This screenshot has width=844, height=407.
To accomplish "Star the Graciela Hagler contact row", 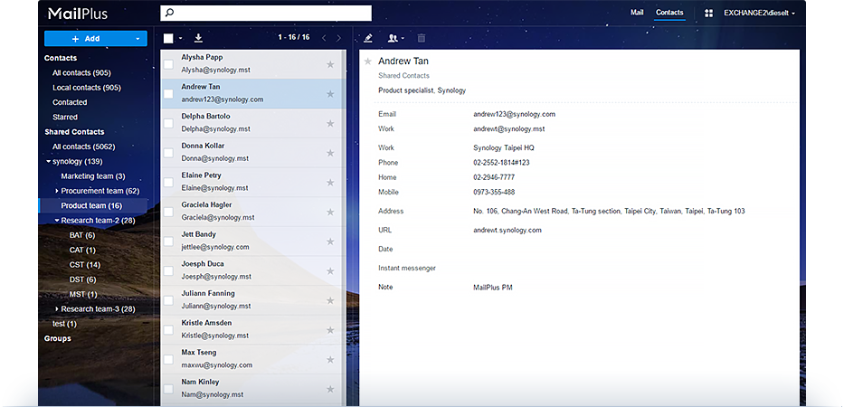I will [330, 213].
